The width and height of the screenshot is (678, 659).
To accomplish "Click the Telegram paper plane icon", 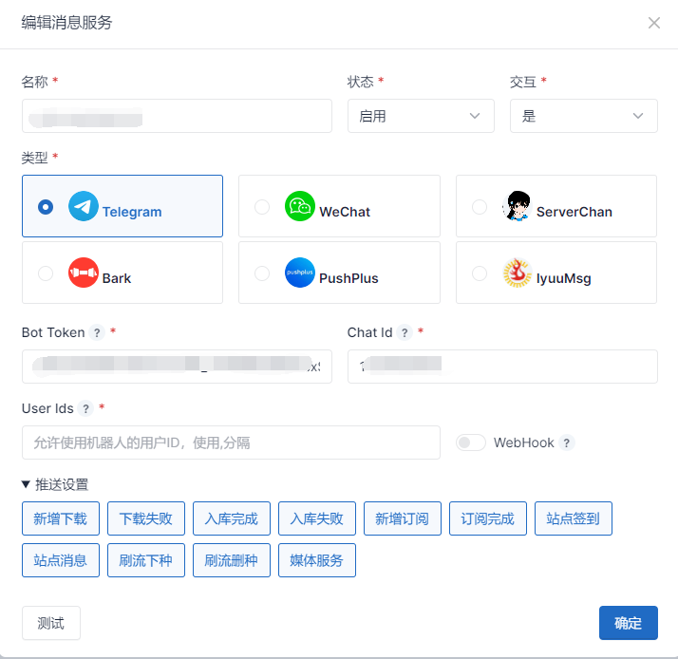I will pyautogui.click(x=84, y=207).
